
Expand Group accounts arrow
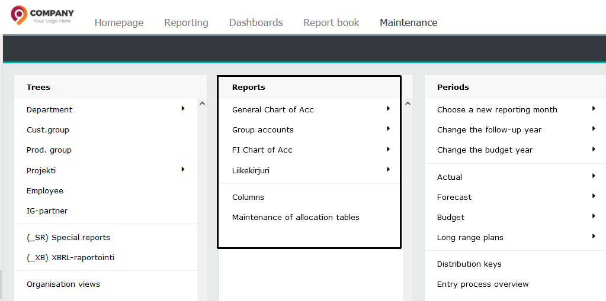pos(388,129)
